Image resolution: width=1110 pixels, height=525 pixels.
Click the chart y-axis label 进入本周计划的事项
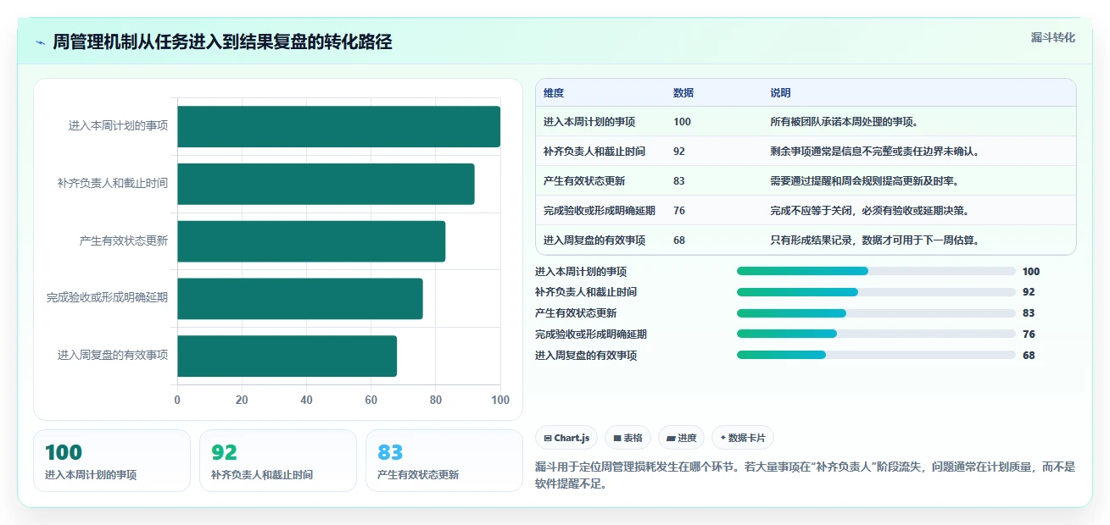click(x=119, y=126)
